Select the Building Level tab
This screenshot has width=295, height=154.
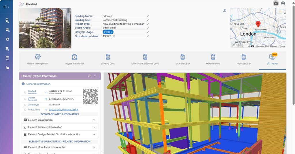click(108, 59)
